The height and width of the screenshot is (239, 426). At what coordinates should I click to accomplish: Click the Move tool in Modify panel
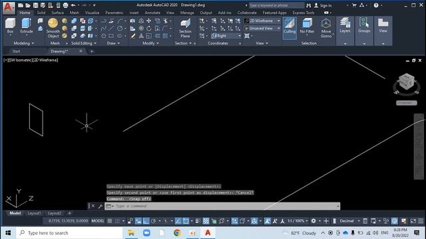pos(149,21)
